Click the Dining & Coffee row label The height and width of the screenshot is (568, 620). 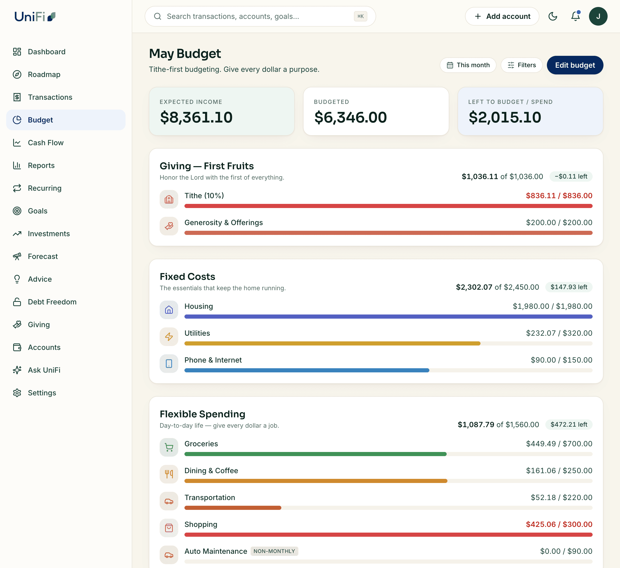pyautogui.click(x=211, y=471)
